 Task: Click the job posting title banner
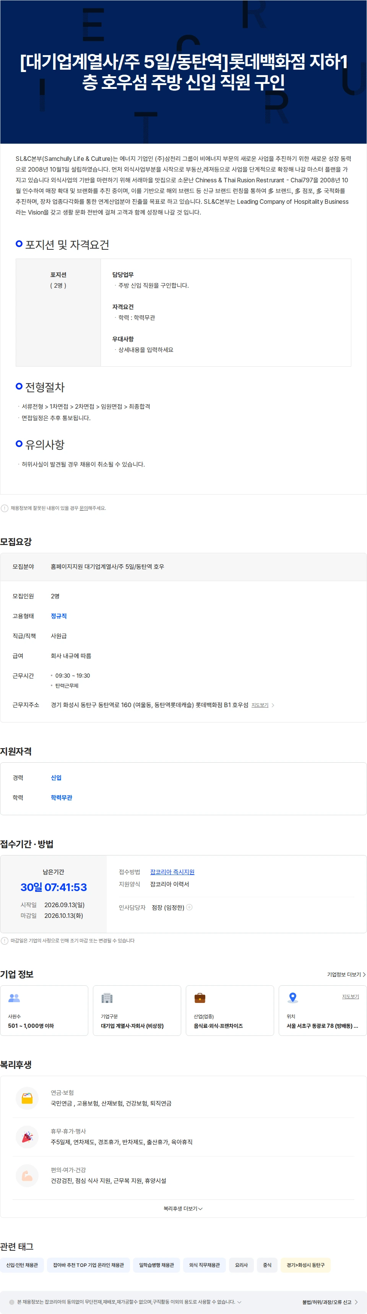(183, 72)
